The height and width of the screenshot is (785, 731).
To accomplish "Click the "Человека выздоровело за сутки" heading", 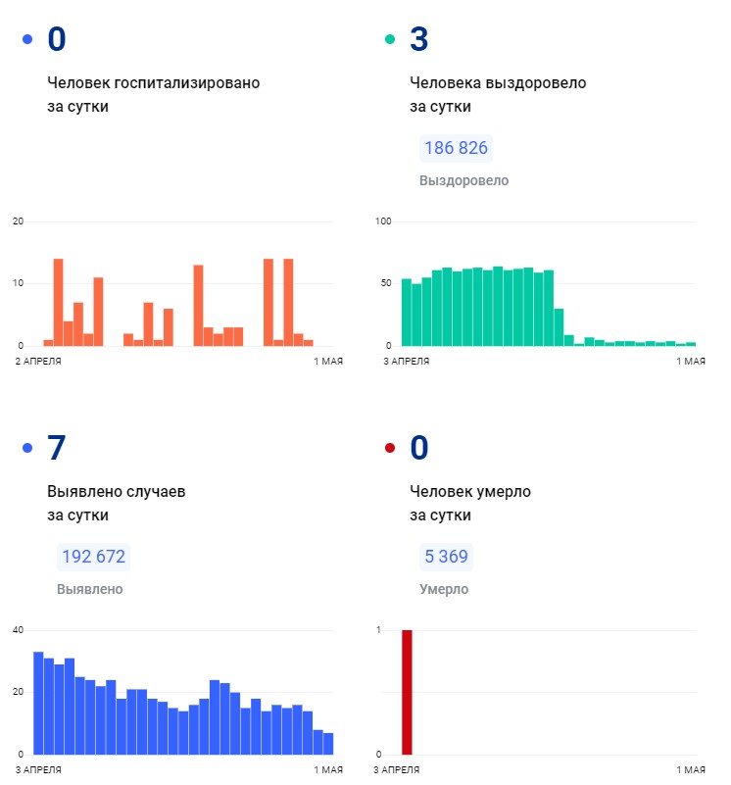I will 497,95.
